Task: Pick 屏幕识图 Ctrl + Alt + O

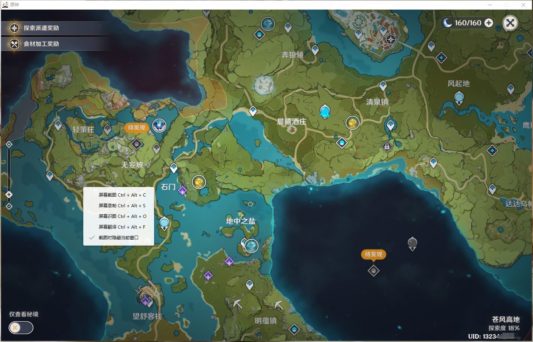Action: coord(119,216)
